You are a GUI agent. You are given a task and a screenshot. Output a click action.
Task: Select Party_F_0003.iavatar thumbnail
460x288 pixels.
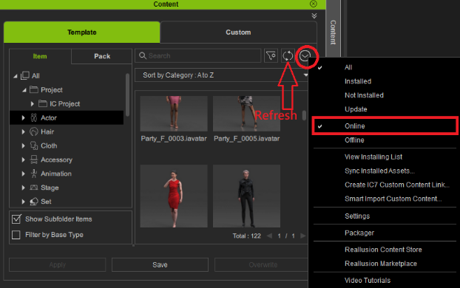(x=174, y=114)
